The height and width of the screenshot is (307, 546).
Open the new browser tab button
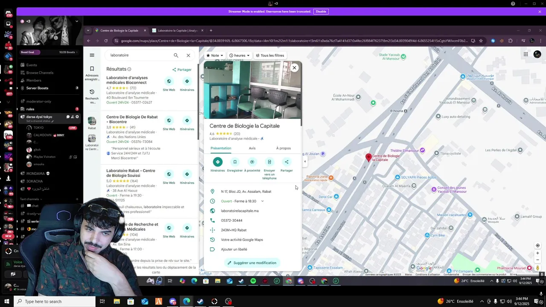(211, 30)
